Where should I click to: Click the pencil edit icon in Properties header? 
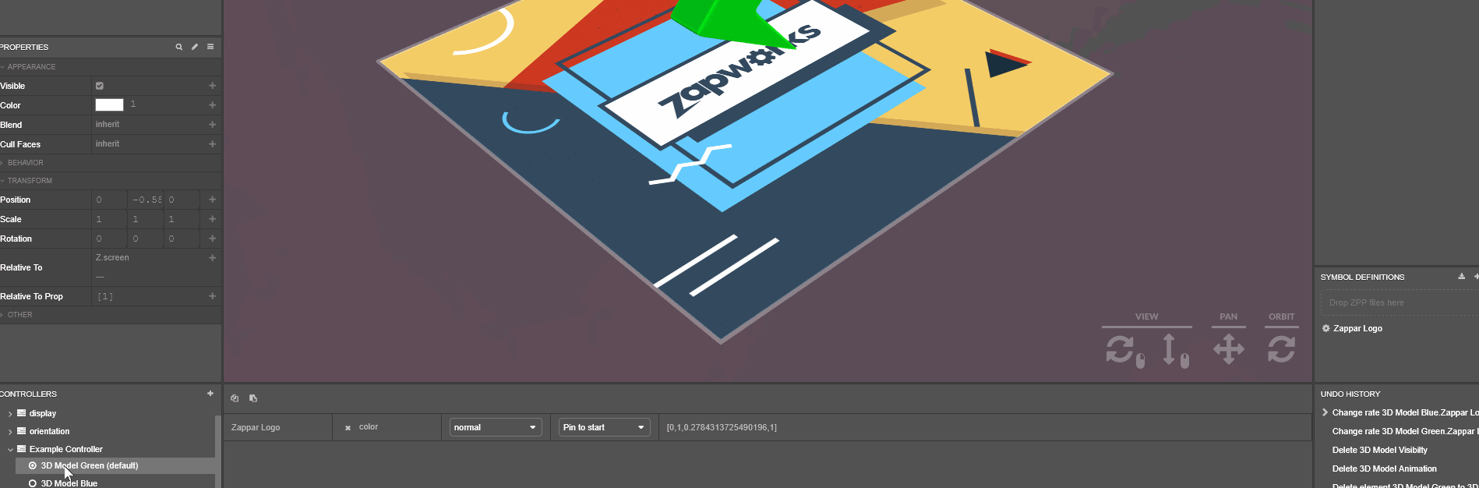click(x=195, y=47)
